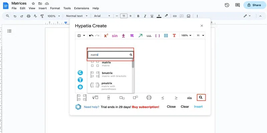Screen dimensions: 267x133
Task: Open the View menu
Action: pyautogui.click(x=32, y=8)
